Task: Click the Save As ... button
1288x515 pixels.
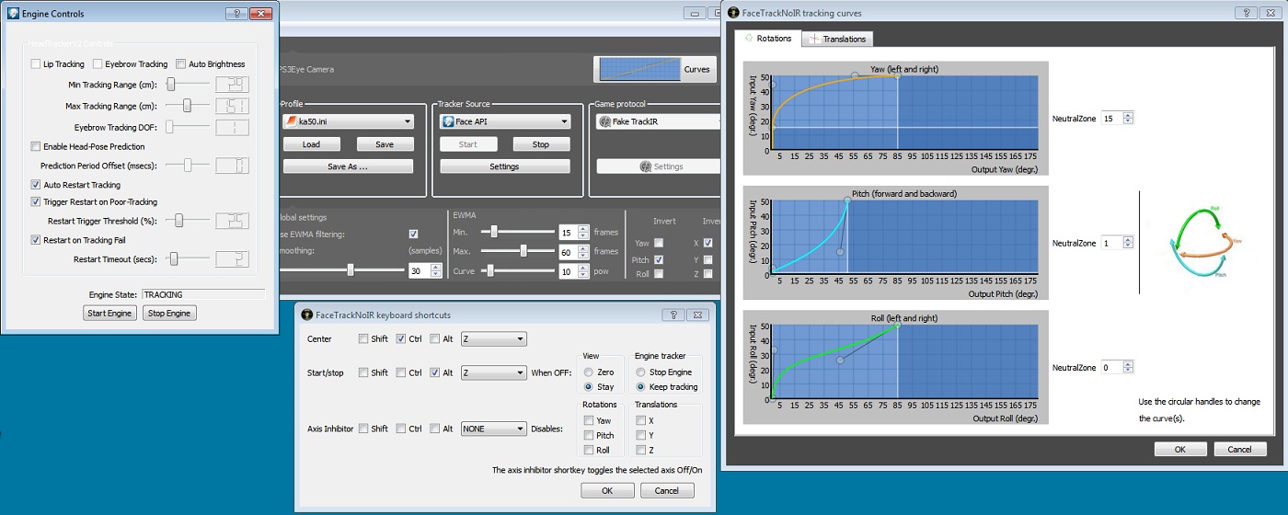Action: (x=348, y=166)
